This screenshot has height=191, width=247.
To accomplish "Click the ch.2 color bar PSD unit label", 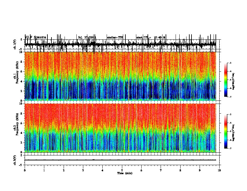I will click(233, 133).
